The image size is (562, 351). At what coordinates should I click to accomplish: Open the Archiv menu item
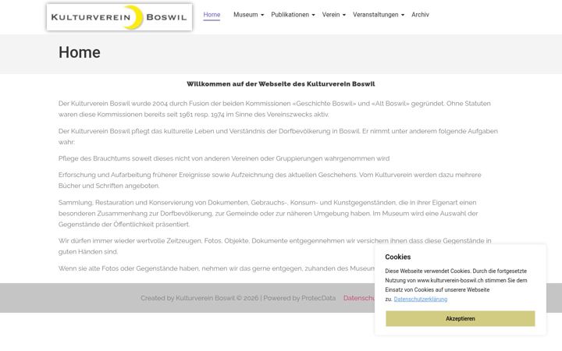pyautogui.click(x=420, y=15)
